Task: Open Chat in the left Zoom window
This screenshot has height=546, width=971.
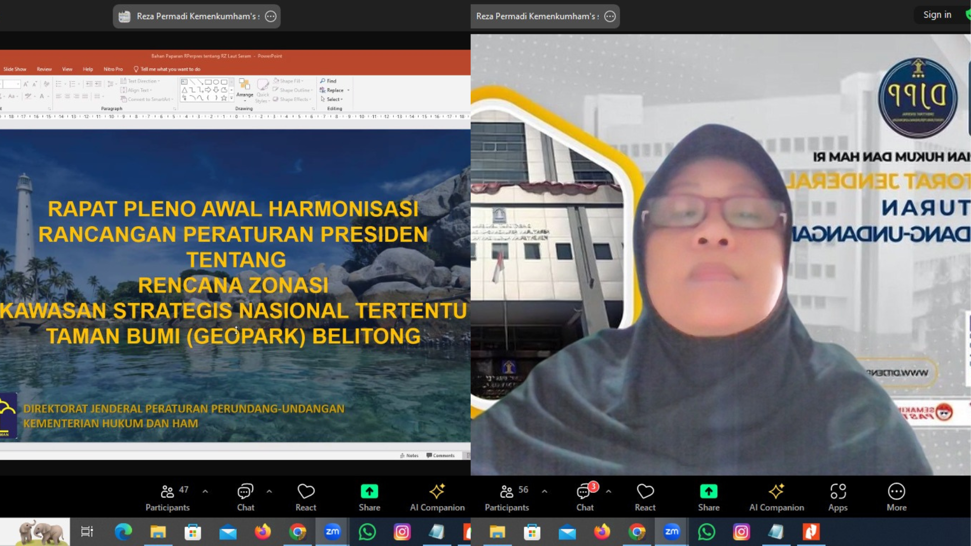Action: click(x=246, y=497)
